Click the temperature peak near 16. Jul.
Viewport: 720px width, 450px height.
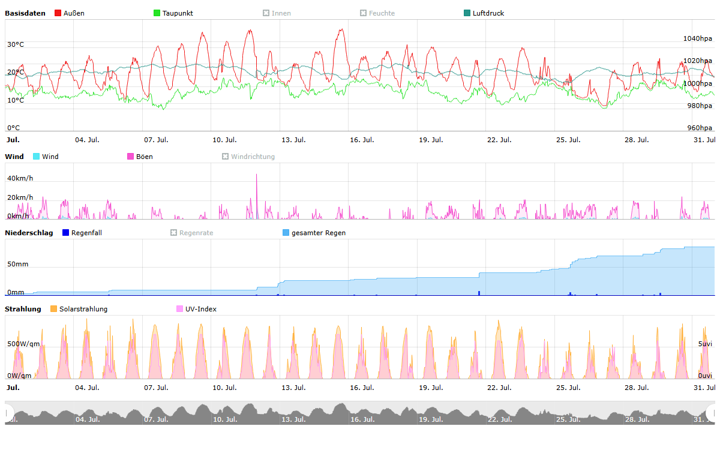[341, 29]
